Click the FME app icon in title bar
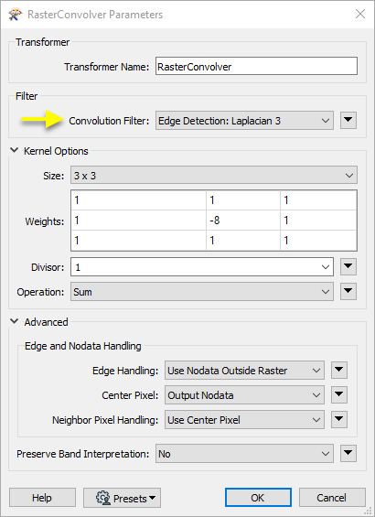 click(x=15, y=14)
